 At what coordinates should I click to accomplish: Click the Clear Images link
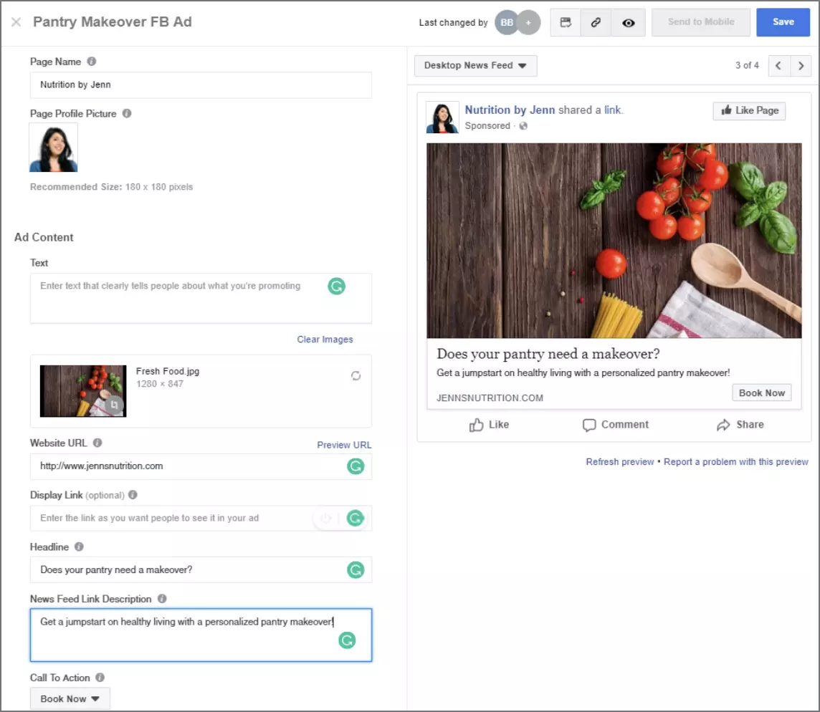[x=325, y=340]
